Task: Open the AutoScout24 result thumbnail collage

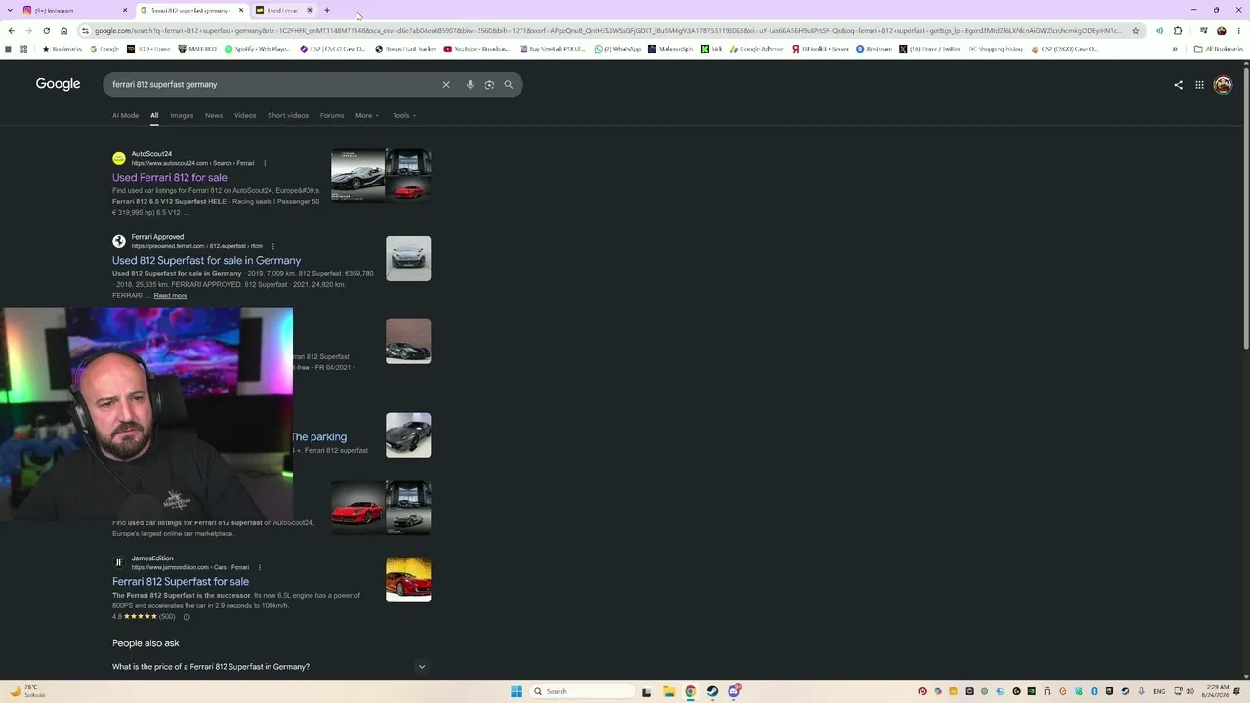Action: point(381,176)
